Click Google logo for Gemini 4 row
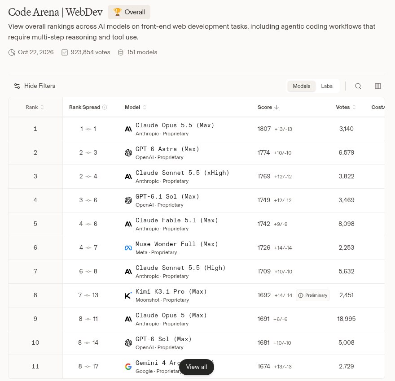Image resolution: width=395 pixels, height=381 pixels. pyautogui.click(x=128, y=367)
